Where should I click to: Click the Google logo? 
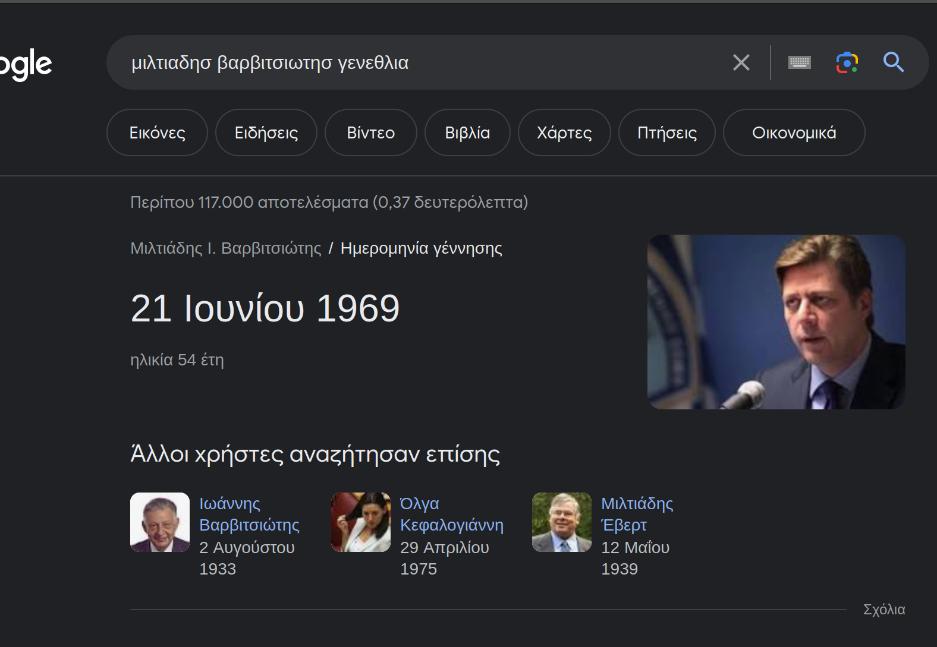pyautogui.click(x=25, y=64)
